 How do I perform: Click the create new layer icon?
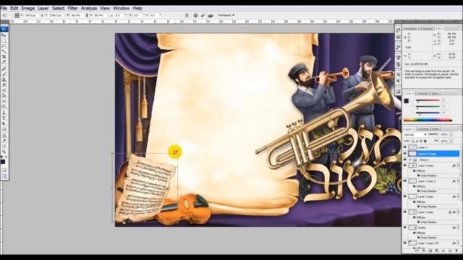pyautogui.click(x=450, y=251)
